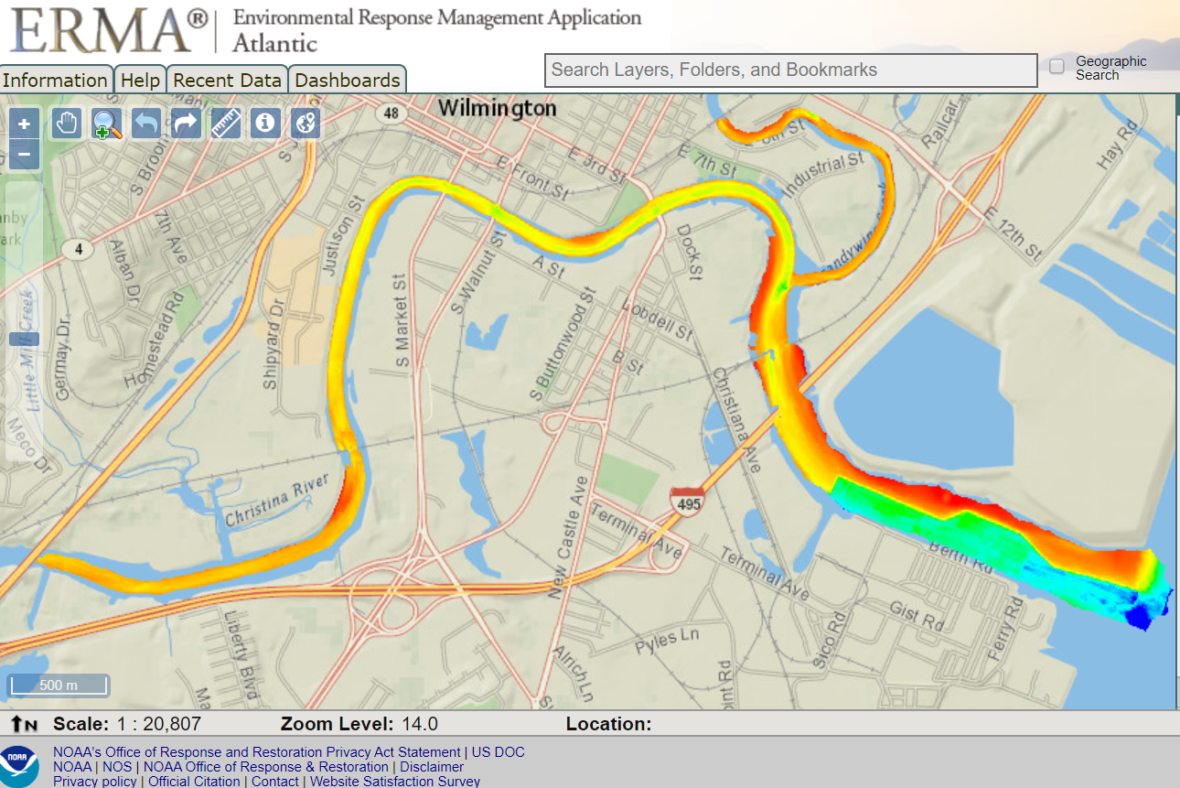
Task: Open the Privacy Act Statement link
Action: point(257,752)
